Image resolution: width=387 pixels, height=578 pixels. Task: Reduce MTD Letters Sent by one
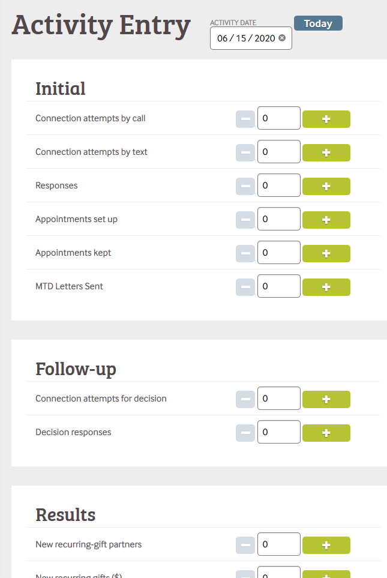coord(245,287)
